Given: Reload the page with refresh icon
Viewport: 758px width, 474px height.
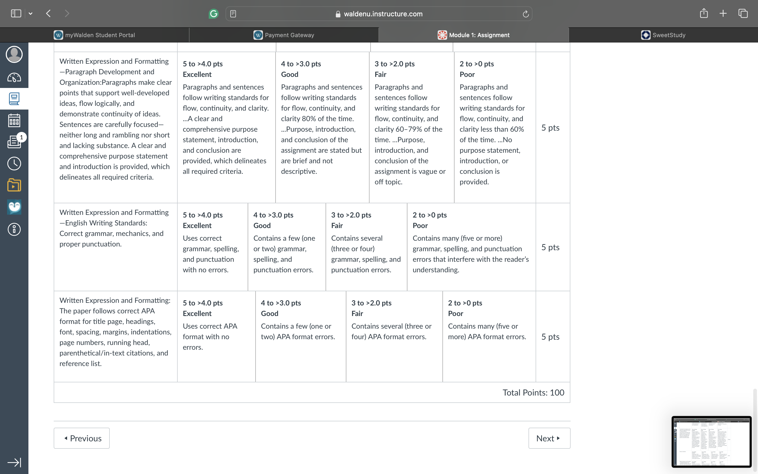Looking at the screenshot, I should (526, 14).
